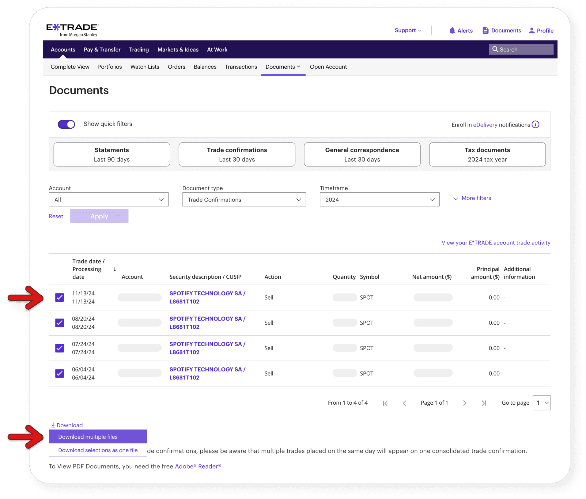Image resolution: width=586 pixels, height=499 pixels.
Task: Open 07/24/24 Spotify Technology confirmation link
Action: coord(207,348)
